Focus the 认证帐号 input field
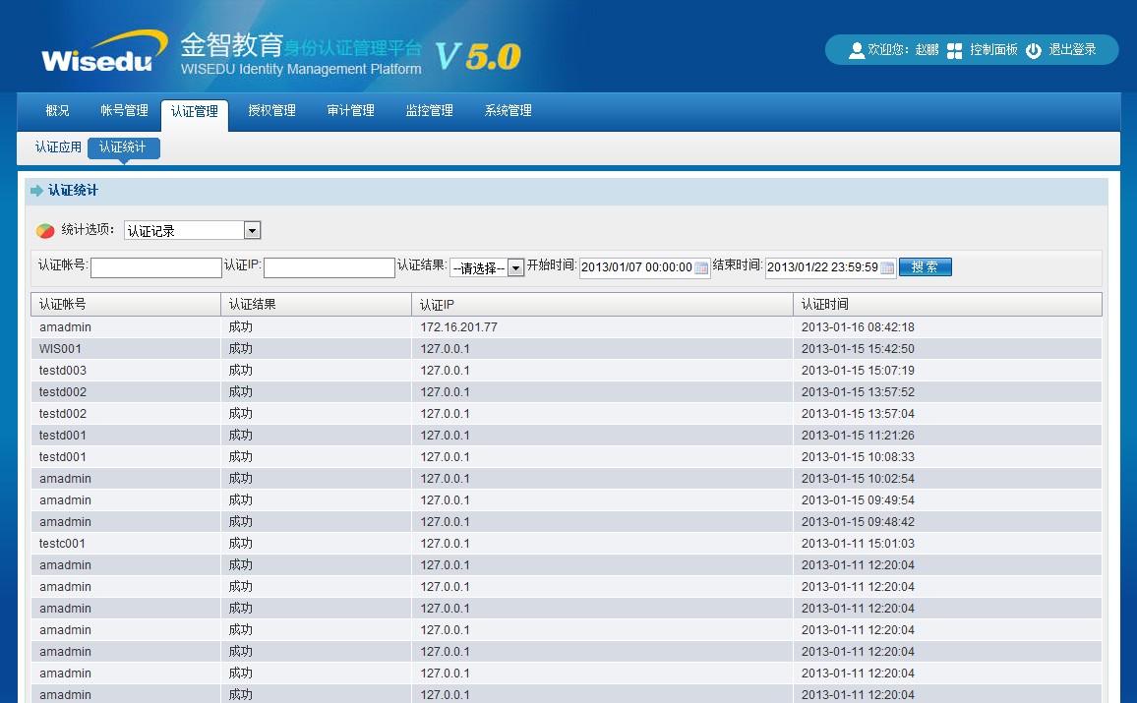 point(156,267)
